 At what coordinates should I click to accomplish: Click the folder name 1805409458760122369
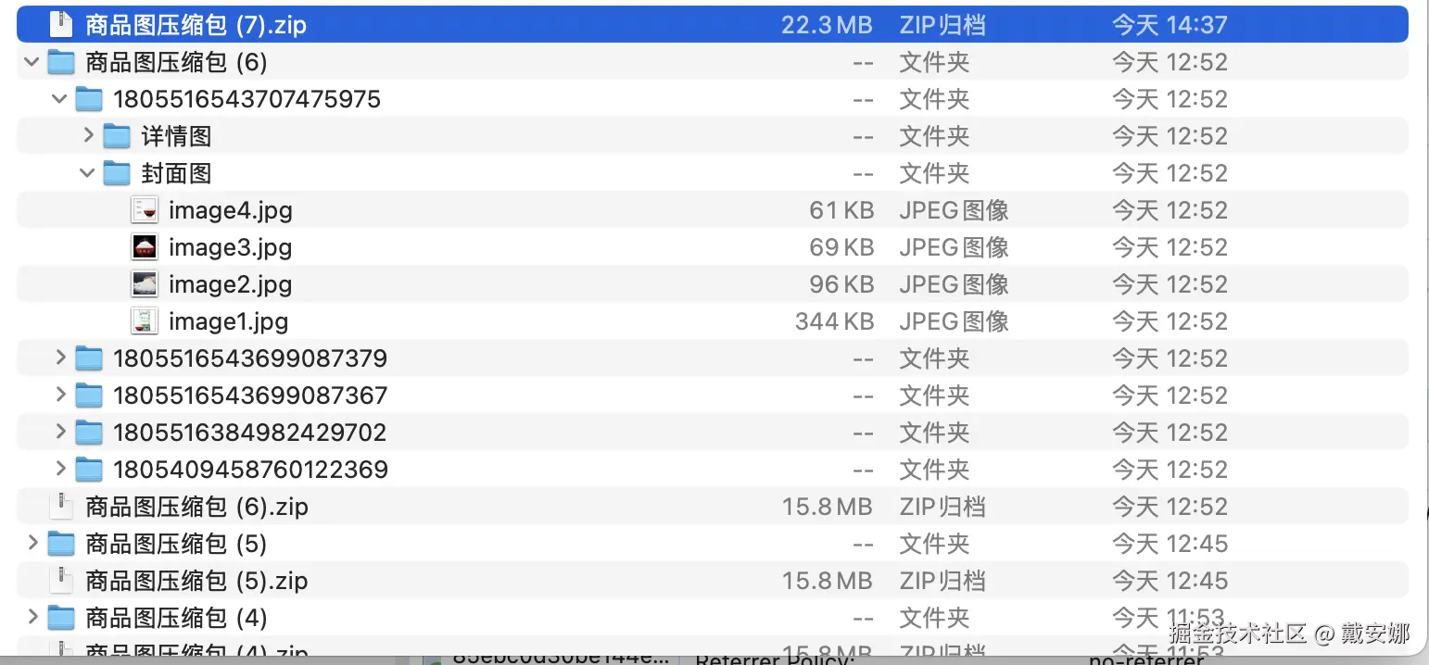[x=250, y=470]
